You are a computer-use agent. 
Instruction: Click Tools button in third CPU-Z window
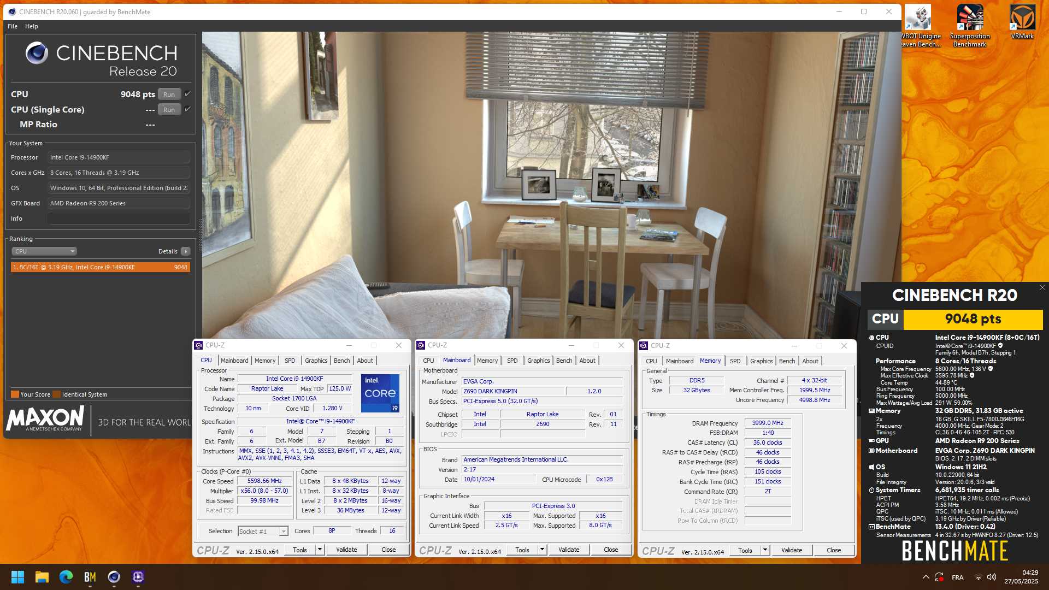[745, 551]
